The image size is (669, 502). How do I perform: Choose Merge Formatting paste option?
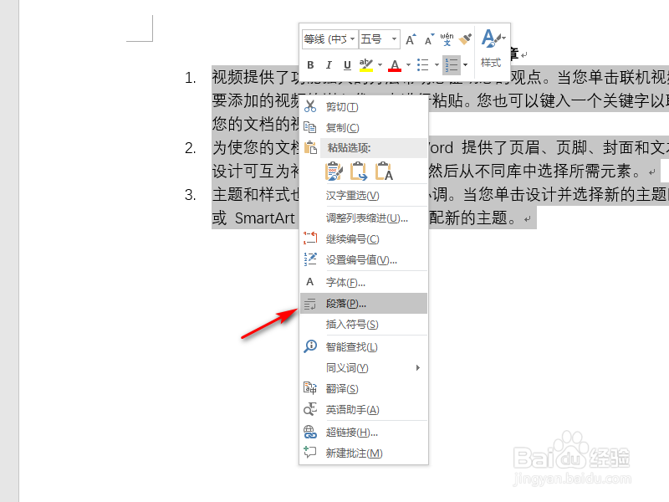(x=357, y=170)
